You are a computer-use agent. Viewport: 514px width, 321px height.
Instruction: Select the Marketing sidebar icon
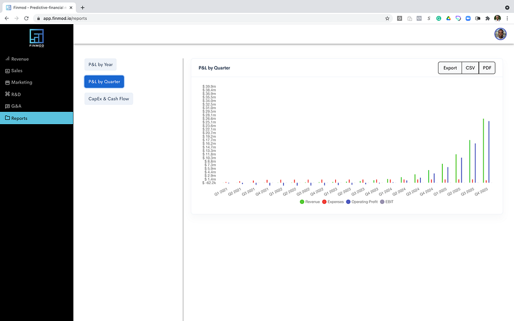coord(7,82)
